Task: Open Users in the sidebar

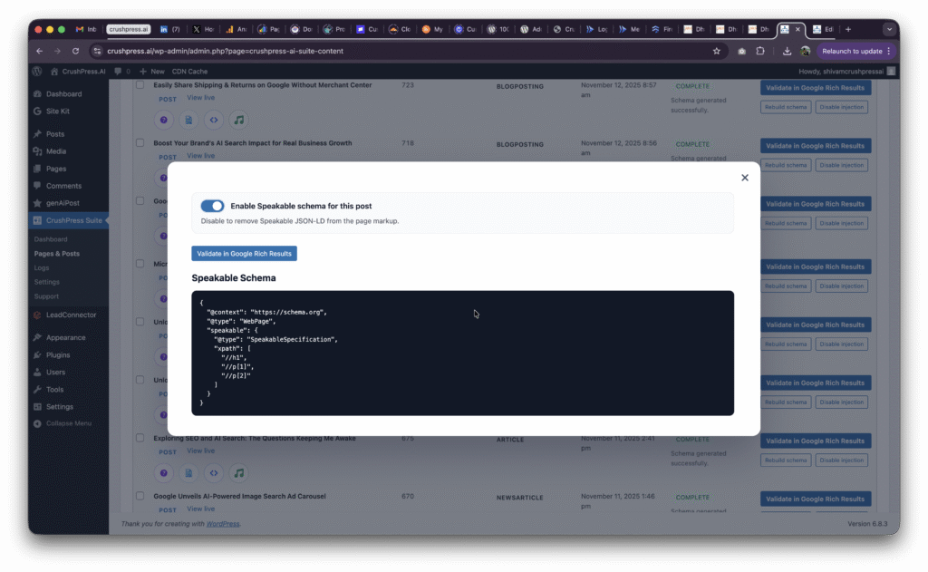Action: coord(55,373)
